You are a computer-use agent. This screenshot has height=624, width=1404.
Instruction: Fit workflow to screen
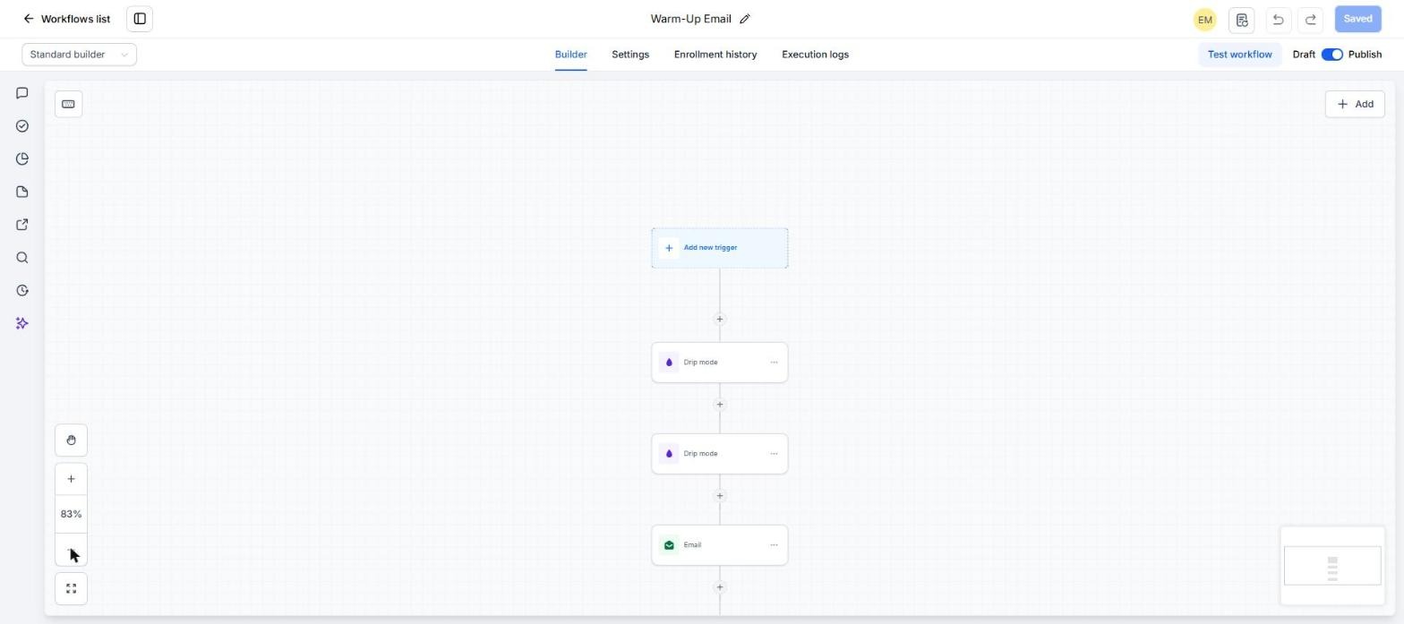point(71,589)
